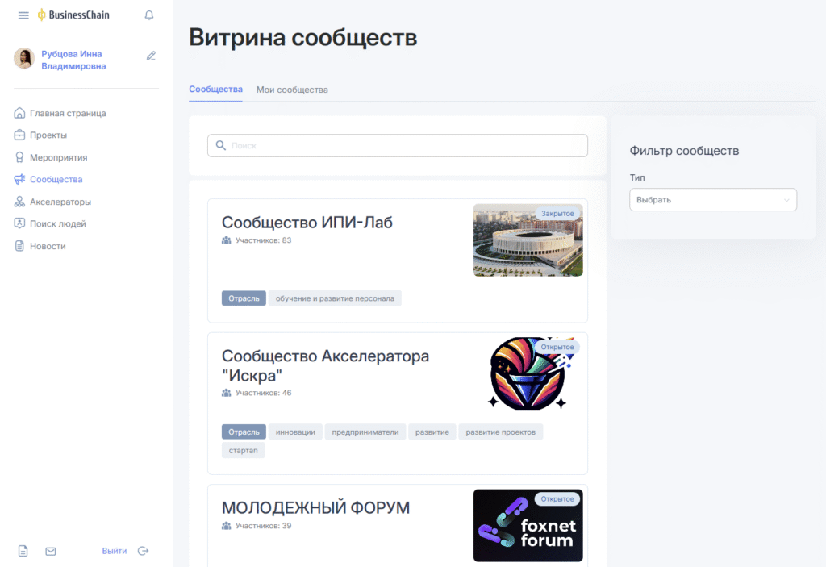Open the Тип filter dropdown
826x567 pixels.
(712, 200)
